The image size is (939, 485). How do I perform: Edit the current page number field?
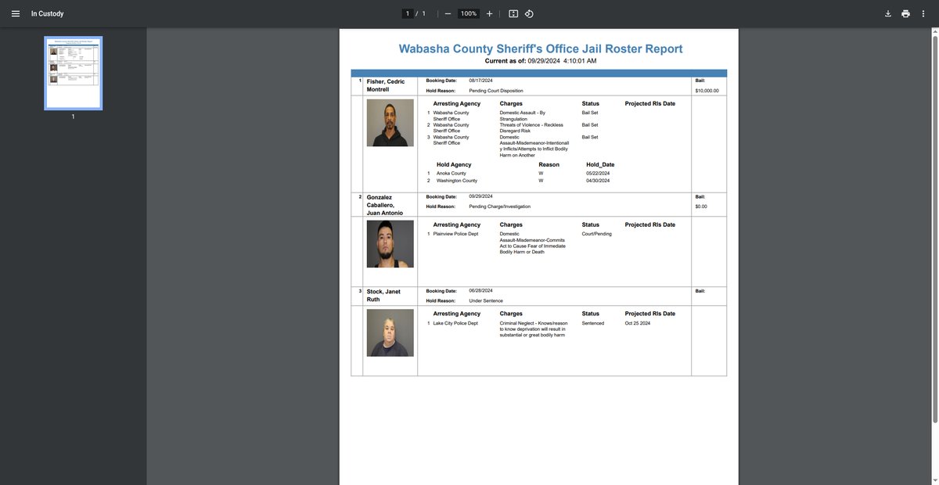point(408,13)
